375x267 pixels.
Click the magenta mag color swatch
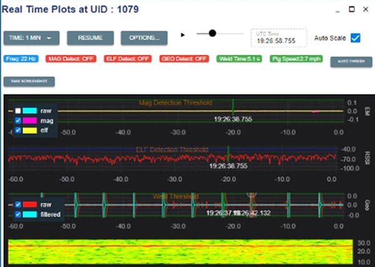pyautogui.click(x=30, y=121)
